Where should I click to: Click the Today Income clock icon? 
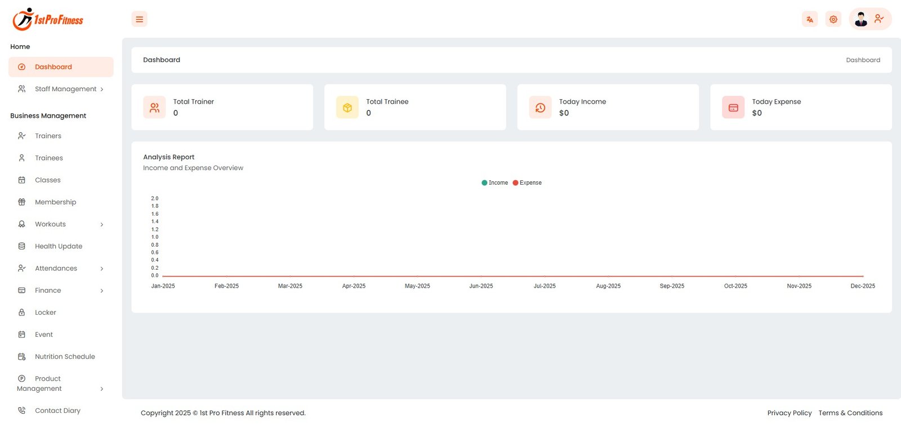pyautogui.click(x=540, y=108)
